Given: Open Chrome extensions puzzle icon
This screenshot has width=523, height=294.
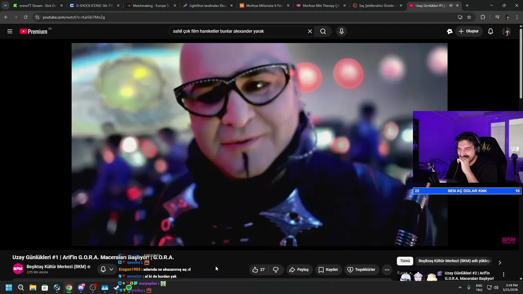Looking at the screenshot, I should click(x=483, y=17).
